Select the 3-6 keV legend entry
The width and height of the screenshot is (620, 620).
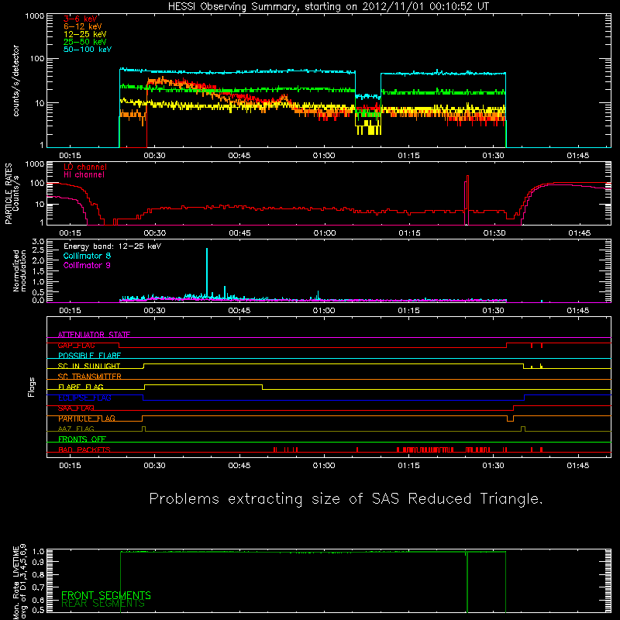pos(81,19)
